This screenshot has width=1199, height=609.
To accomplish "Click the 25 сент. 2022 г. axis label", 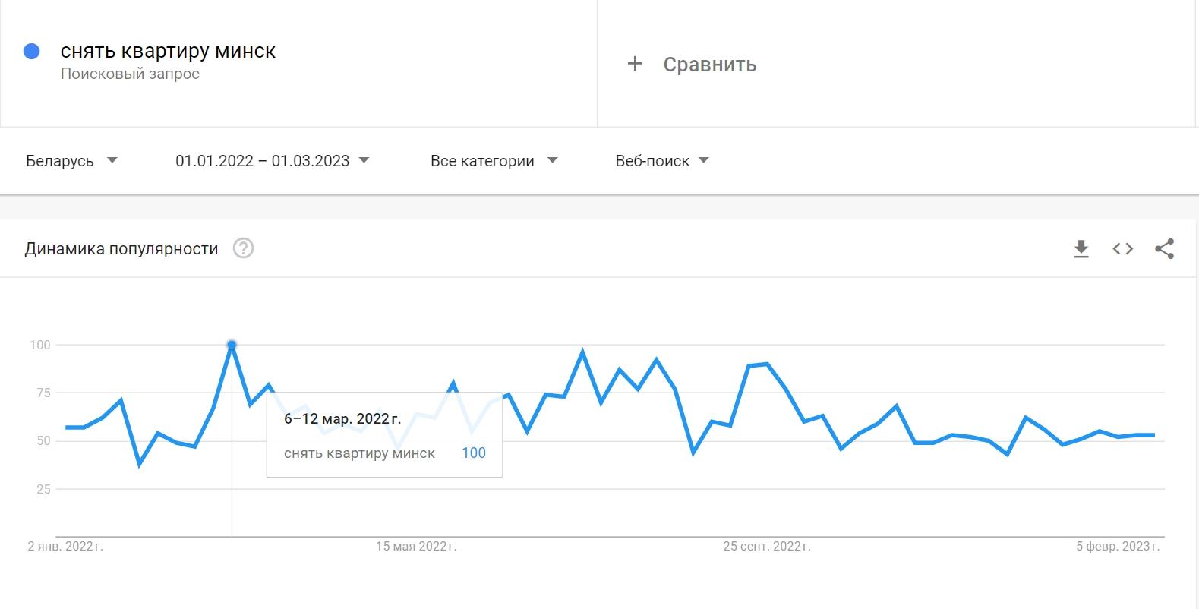I will click(767, 547).
